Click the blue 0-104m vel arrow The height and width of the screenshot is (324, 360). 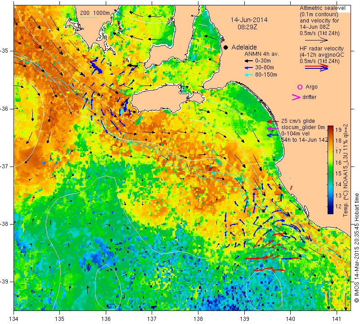(x=273, y=135)
